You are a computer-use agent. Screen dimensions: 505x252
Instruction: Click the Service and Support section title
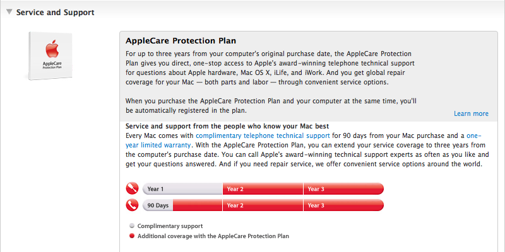[55, 12]
